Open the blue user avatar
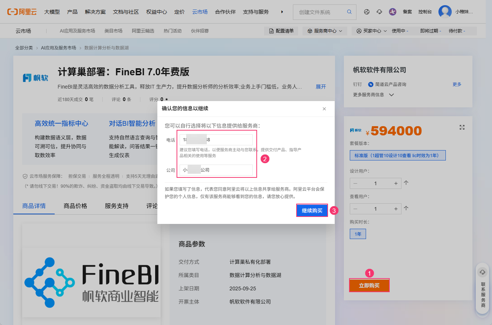The image size is (492, 325). click(445, 12)
